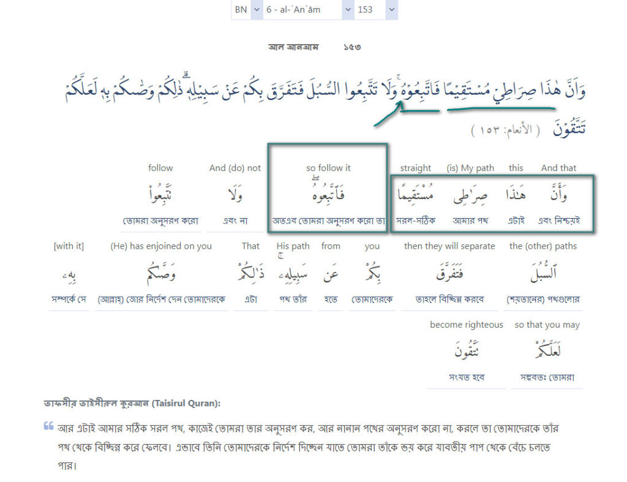Image resolution: width=627 pixels, height=482 pixels.
Task: Click the quote mark icon beside the translation
Action: click(x=48, y=426)
